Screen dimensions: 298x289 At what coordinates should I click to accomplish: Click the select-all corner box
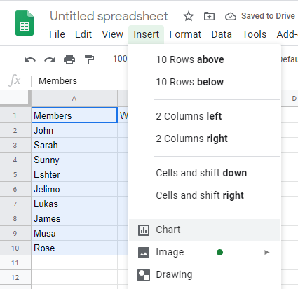click(15, 98)
